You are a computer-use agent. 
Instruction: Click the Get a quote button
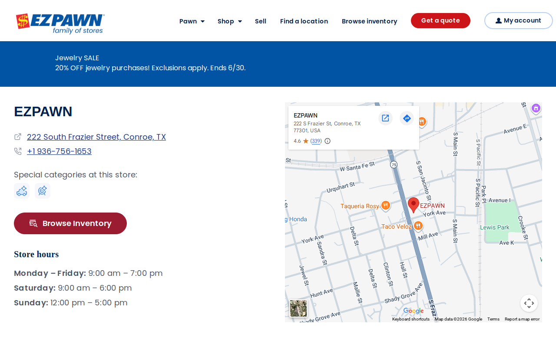(x=440, y=20)
